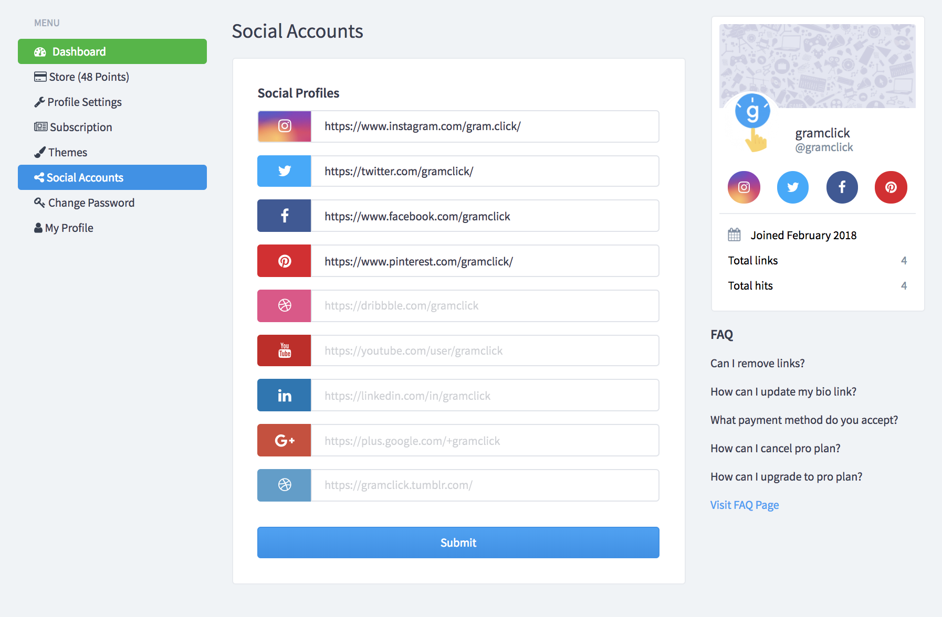
Task: Open 'How can I cancel pro plan?' FAQ
Action: (775, 448)
